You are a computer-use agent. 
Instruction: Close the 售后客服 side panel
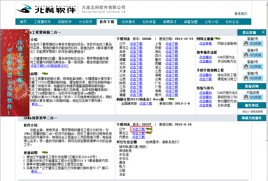pyautogui.click(x=263, y=32)
